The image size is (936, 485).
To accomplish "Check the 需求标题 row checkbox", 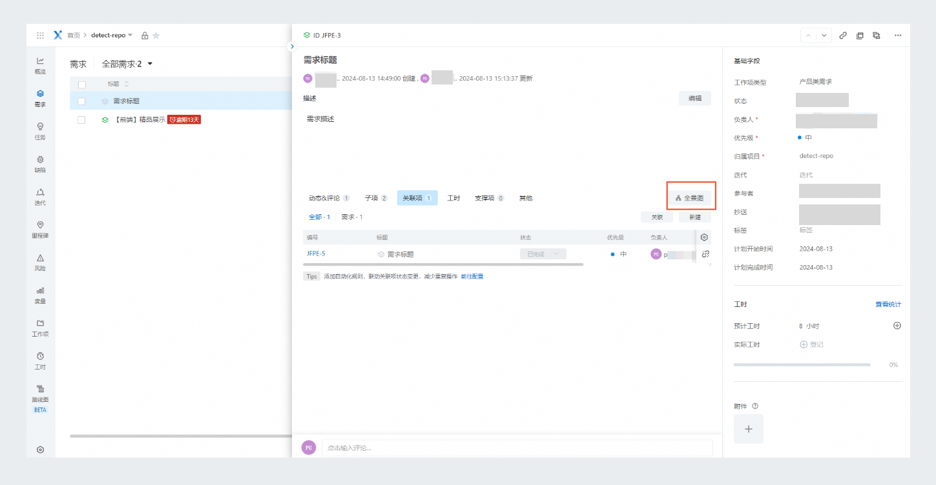I will click(81, 101).
